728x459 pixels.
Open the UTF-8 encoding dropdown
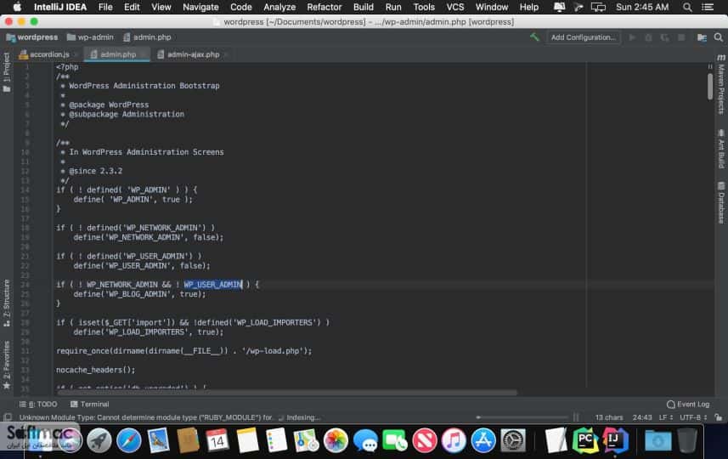[x=693, y=417]
